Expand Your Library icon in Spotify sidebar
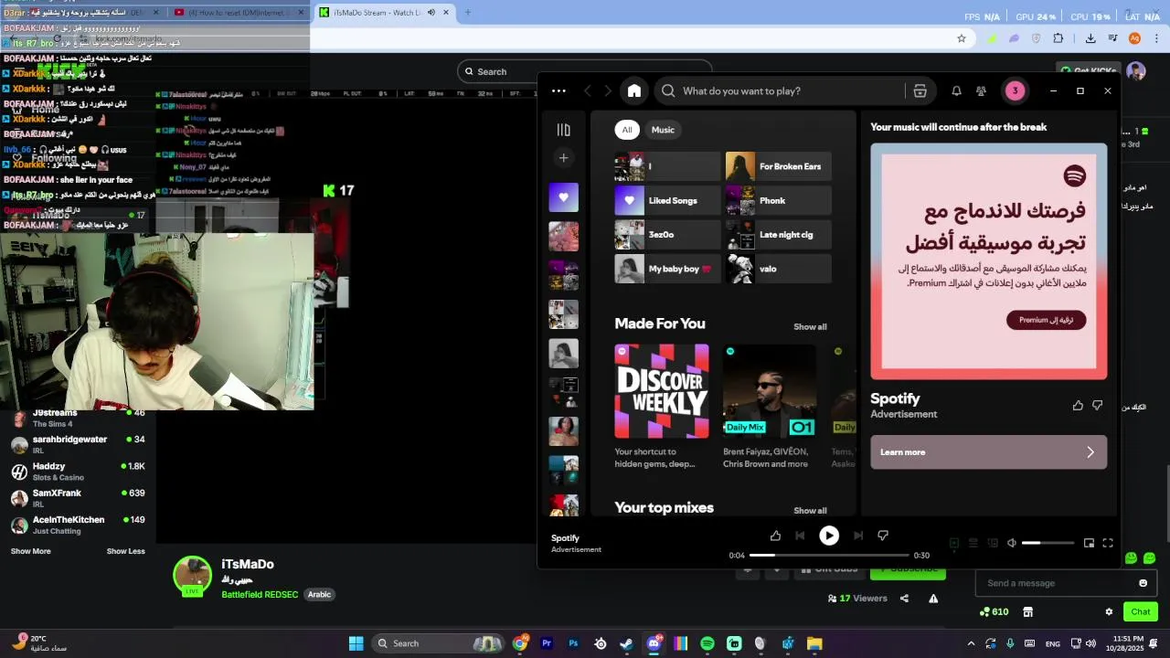This screenshot has width=1170, height=658. (x=563, y=130)
